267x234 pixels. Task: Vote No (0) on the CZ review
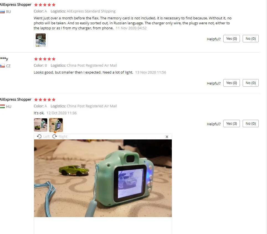point(250,83)
